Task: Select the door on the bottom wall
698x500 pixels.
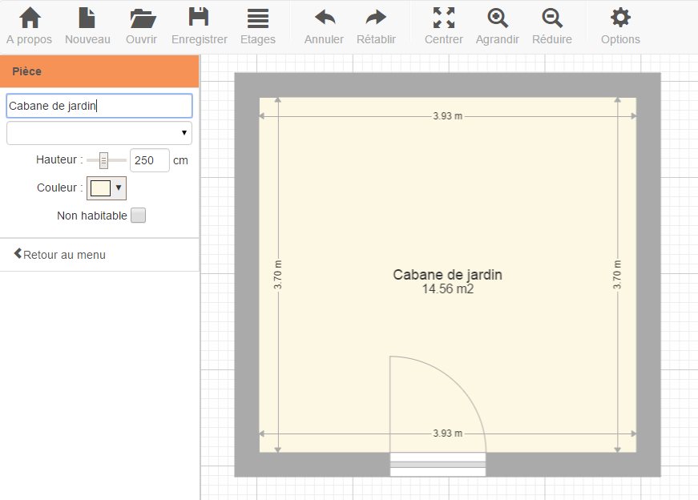Action: click(438, 464)
